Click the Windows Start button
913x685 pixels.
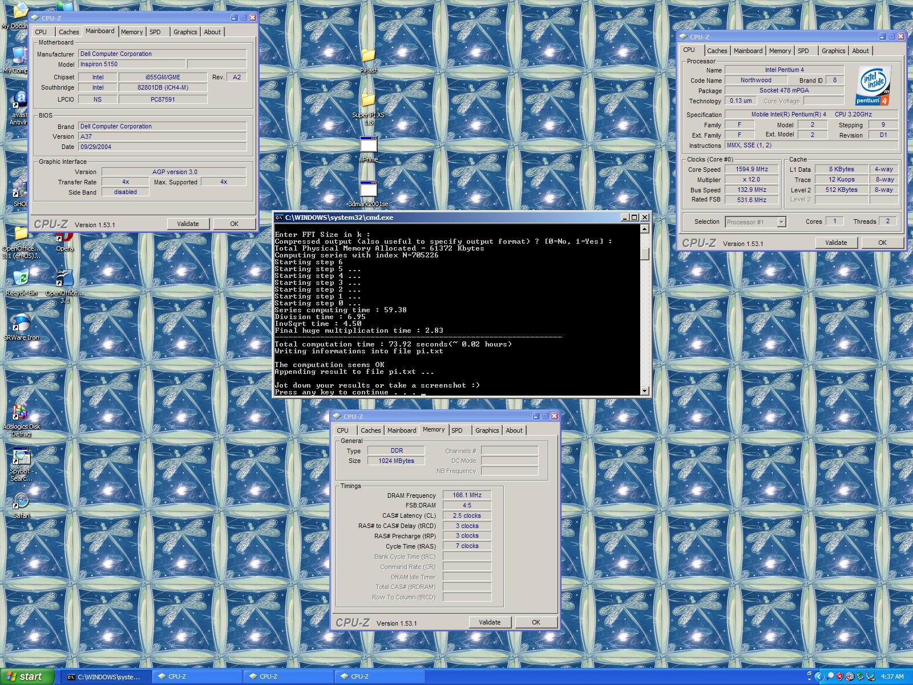[x=27, y=676]
